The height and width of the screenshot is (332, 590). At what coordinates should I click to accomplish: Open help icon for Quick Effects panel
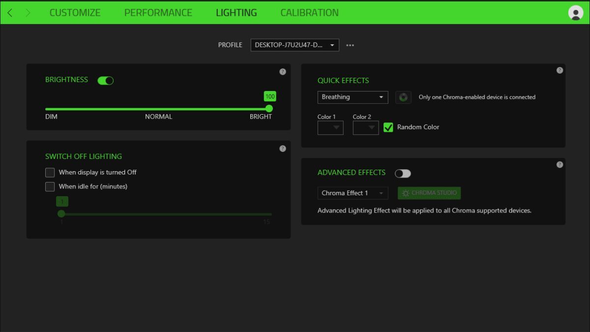point(560,70)
